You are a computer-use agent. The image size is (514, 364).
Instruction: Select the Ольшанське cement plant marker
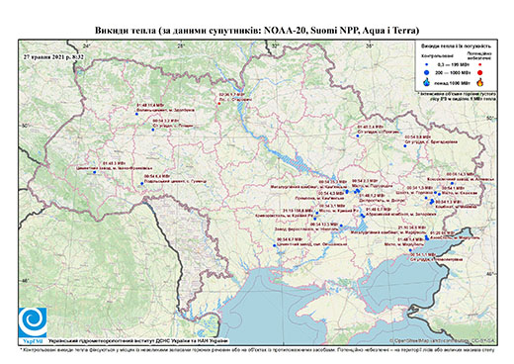(x=275, y=245)
